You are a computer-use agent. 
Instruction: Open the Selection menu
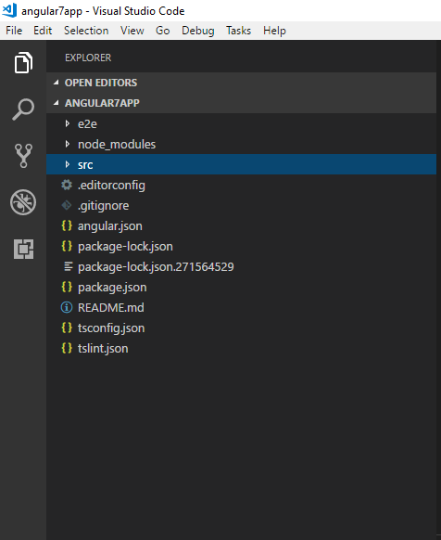point(86,31)
